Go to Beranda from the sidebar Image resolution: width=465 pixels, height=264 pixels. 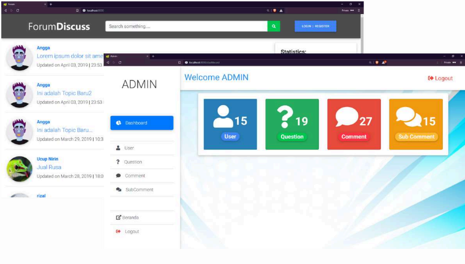(130, 217)
